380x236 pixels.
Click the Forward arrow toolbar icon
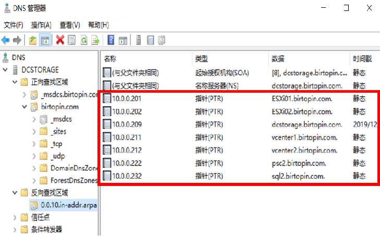[x=17, y=40]
